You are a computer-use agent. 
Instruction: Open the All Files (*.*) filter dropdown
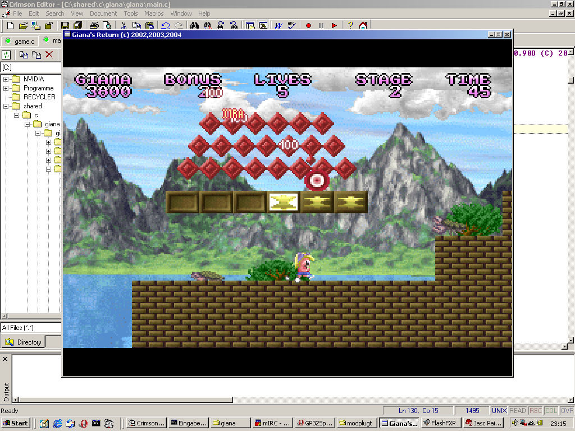click(x=31, y=328)
